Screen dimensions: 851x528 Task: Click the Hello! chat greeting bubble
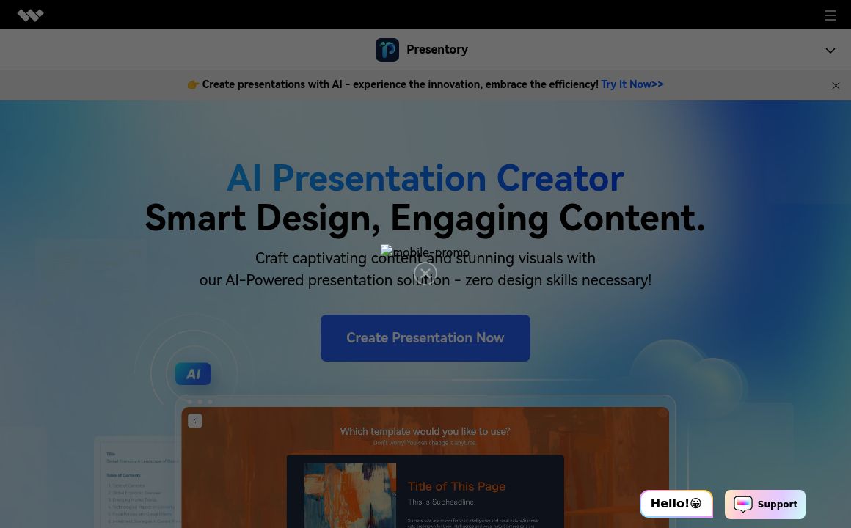676,504
